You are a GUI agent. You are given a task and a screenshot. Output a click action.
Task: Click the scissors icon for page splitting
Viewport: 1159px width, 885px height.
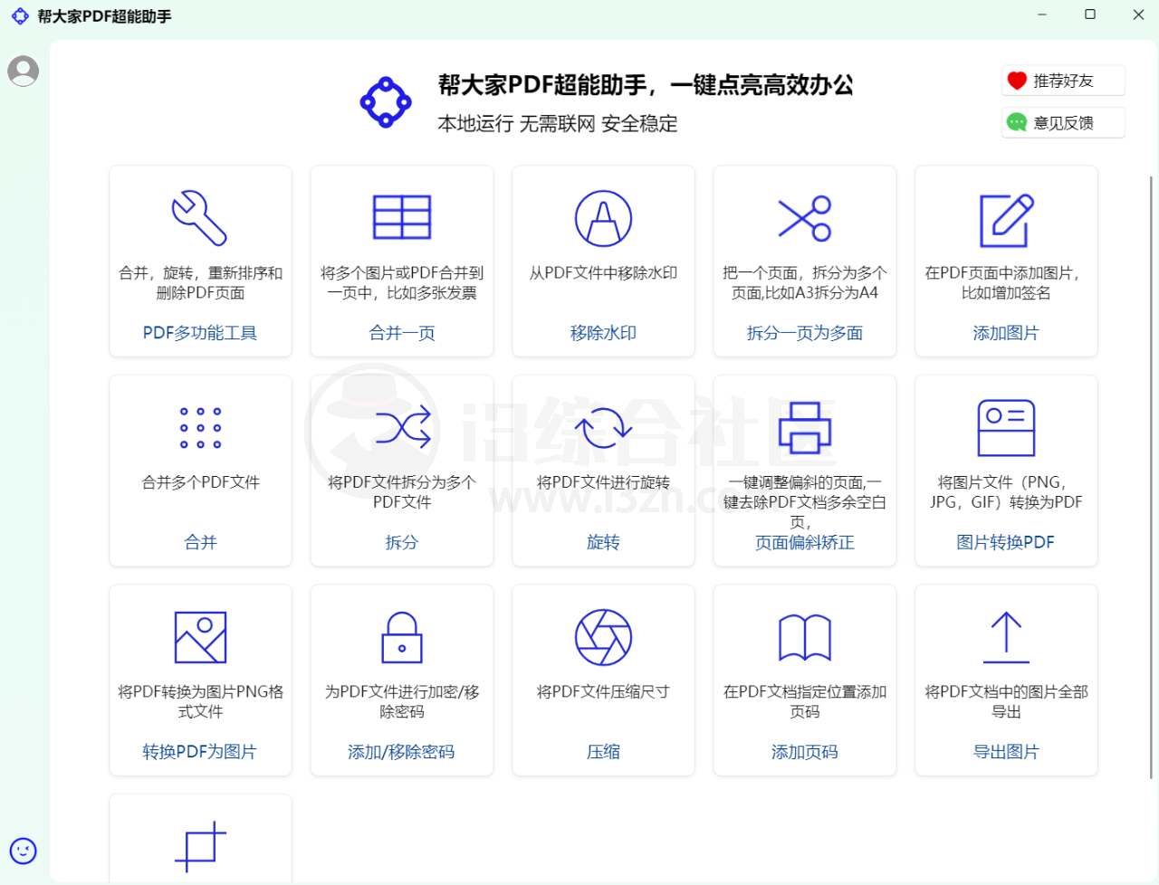click(x=804, y=216)
